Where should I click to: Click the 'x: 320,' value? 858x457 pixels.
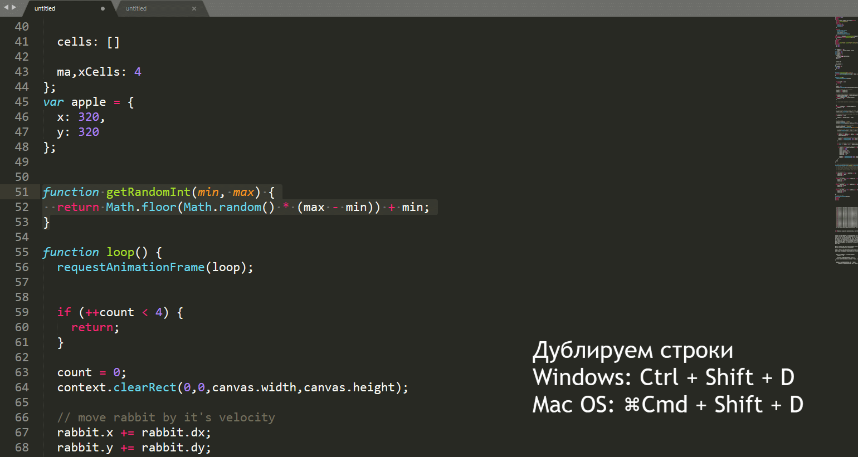pyautogui.click(x=81, y=117)
